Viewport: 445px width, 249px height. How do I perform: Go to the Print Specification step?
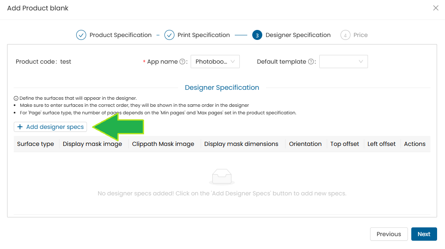[x=204, y=35]
